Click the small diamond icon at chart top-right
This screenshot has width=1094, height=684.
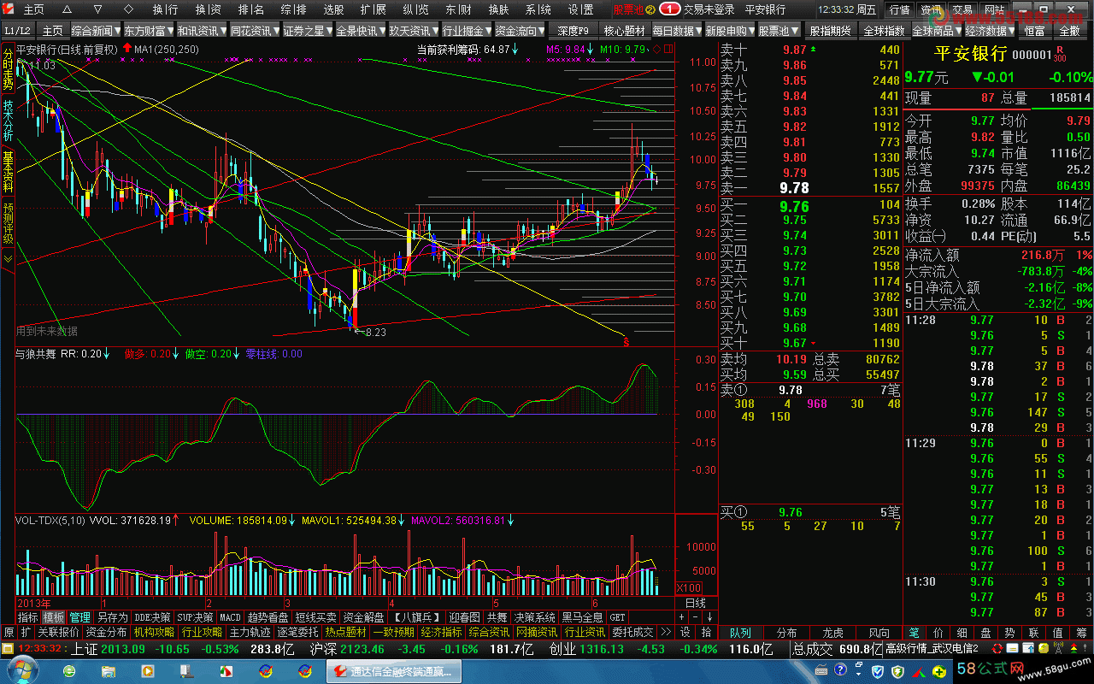(x=656, y=50)
